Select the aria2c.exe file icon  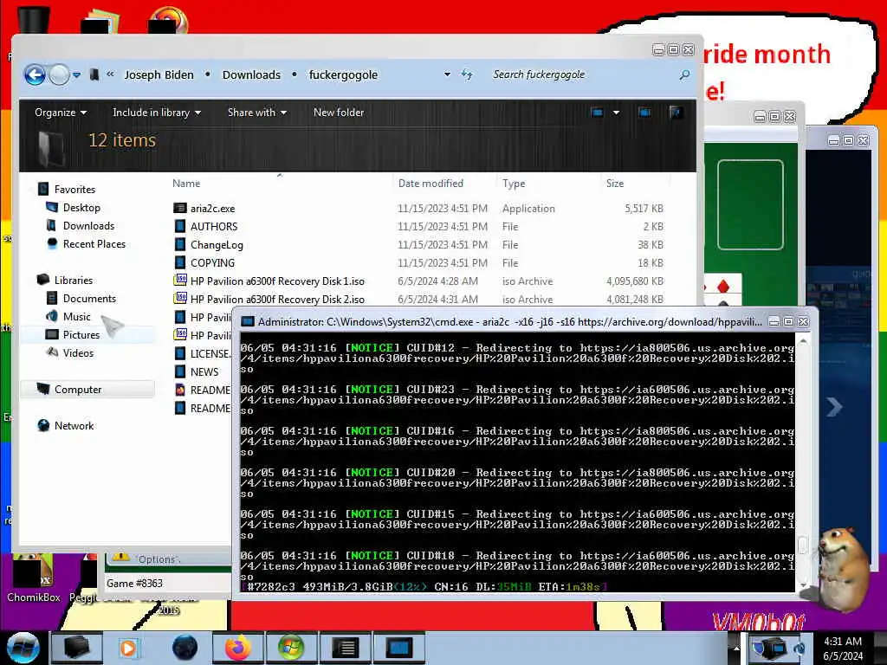click(x=180, y=208)
